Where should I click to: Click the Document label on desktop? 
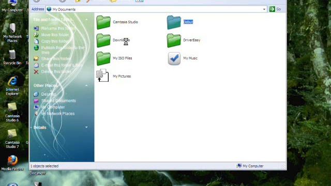tap(38, 173)
